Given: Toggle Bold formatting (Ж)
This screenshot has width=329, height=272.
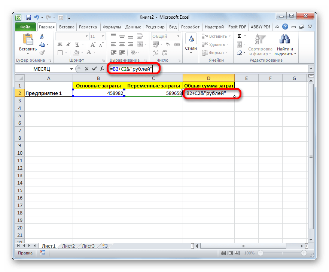Looking at the screenshot, I should 60,44.
